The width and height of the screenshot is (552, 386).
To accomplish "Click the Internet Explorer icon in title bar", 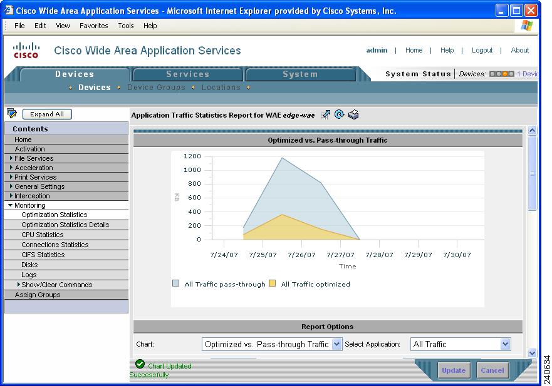I will (x=8, y=10).
